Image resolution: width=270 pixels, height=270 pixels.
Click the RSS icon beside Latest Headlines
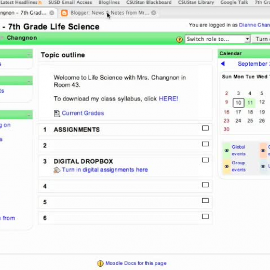coord(40,3)
